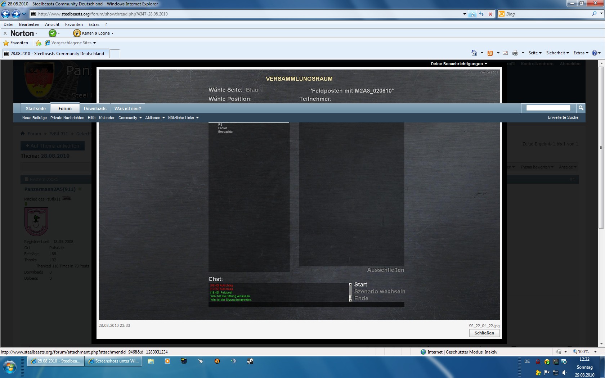Viewport: 605px width, 378px height.
Task: Expand the Community forum menu
Action: pos(130,118)
